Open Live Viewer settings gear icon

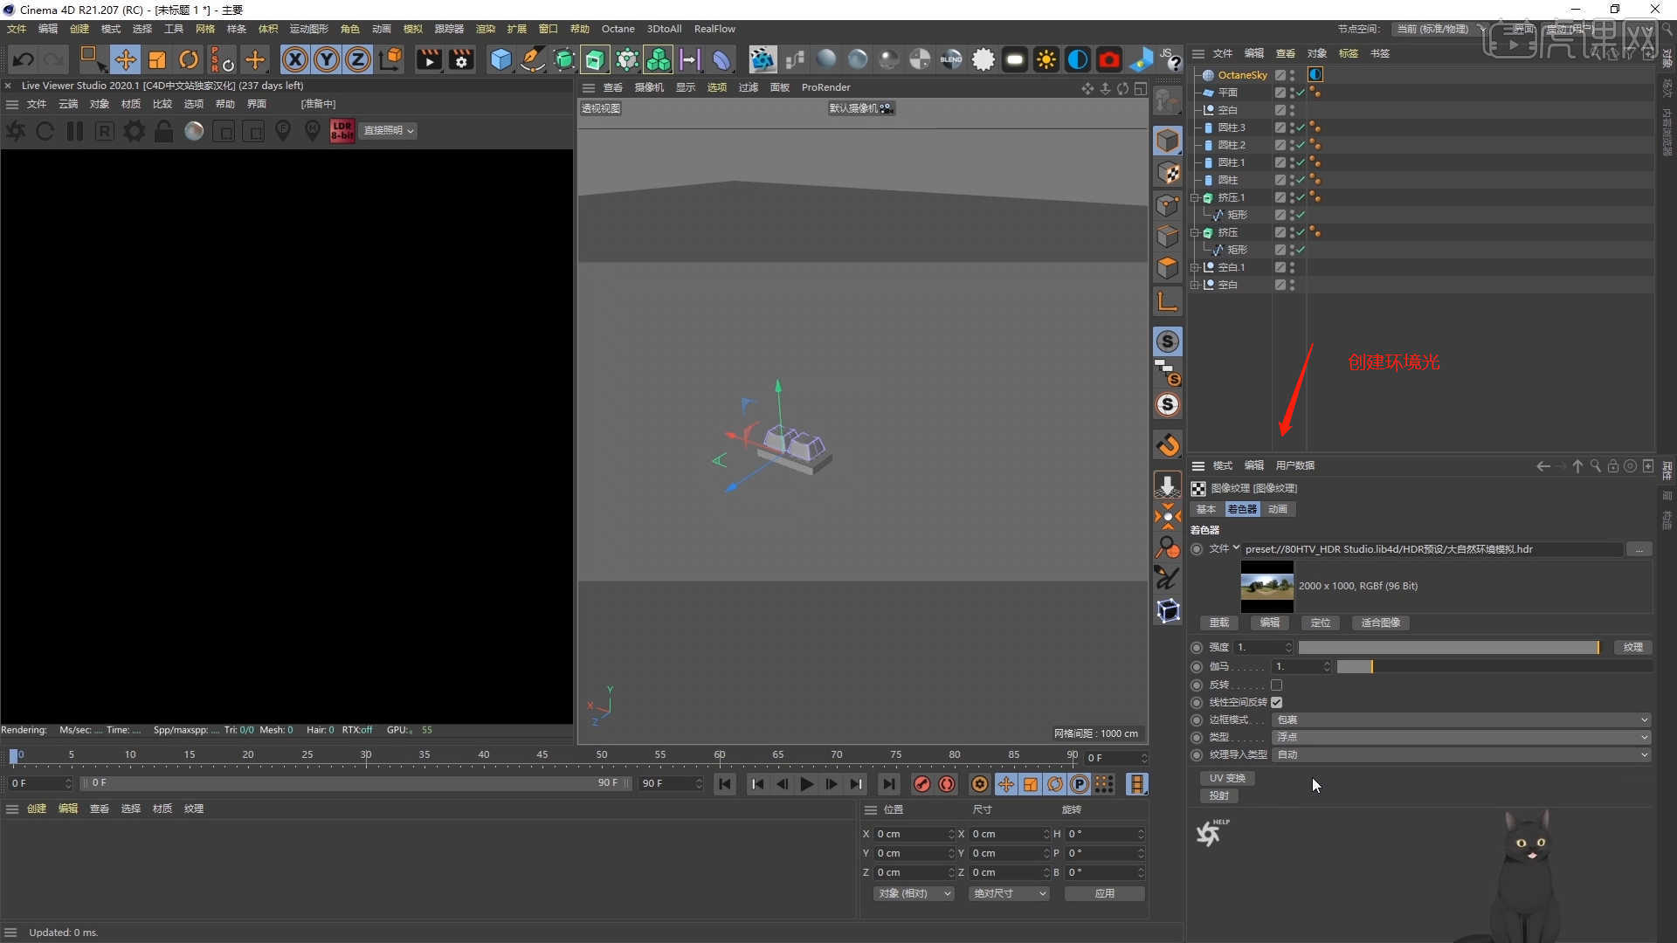click(135, 131)
